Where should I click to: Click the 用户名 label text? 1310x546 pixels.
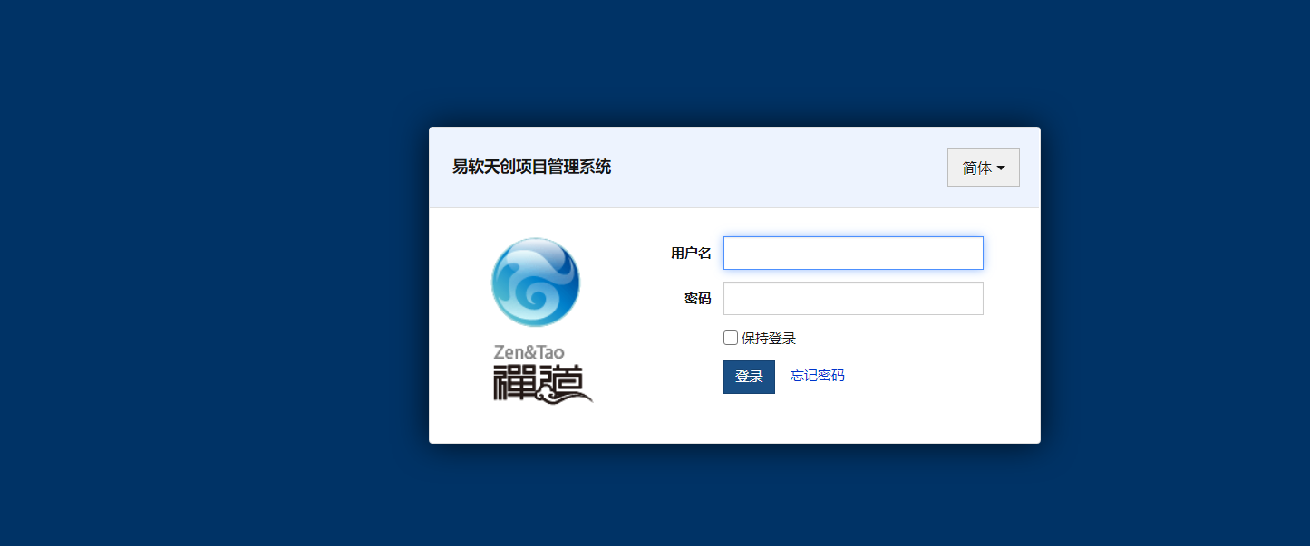pyautogui.click(x=690, y=253)
